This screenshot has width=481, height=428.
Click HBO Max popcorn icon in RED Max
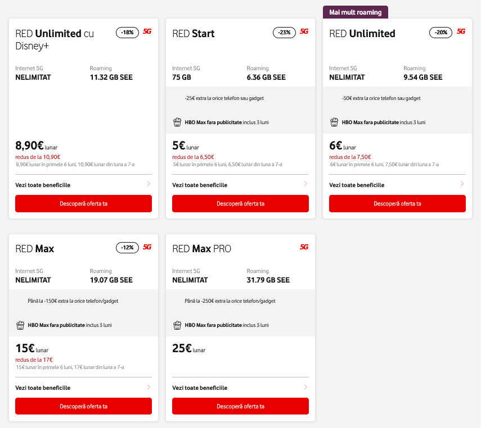click(20, 325)
